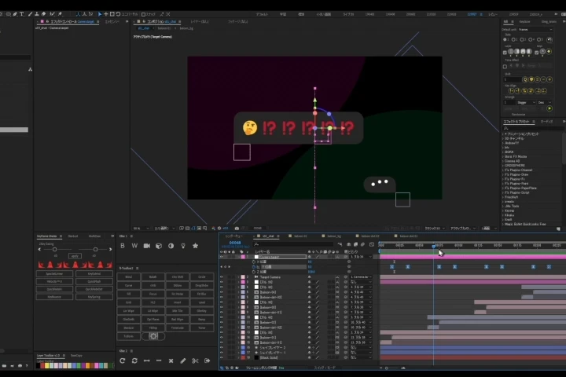Click the Bokeh effect button

click(153, 277)
